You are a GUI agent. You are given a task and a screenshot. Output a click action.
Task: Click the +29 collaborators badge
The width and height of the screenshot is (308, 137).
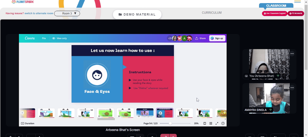point(169,38)
